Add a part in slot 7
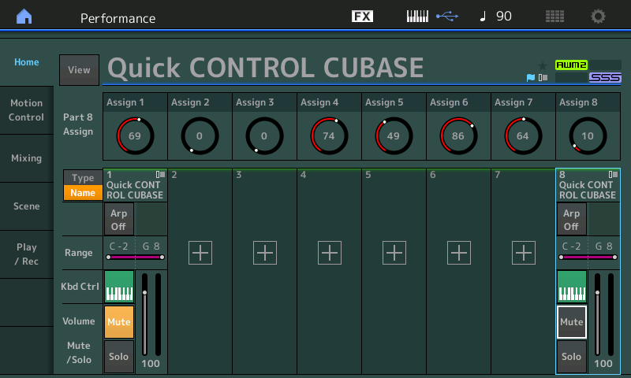 pyautogui.click(x=524, y=253)
